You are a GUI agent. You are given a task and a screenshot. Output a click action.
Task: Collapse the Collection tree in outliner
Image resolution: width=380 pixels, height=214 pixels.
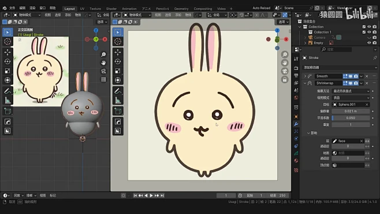point(300,27)
